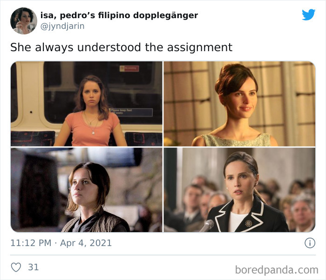Screen dimensions: 326x280
Task: Click the Twitter bird logo
Action: click(308, 15)
